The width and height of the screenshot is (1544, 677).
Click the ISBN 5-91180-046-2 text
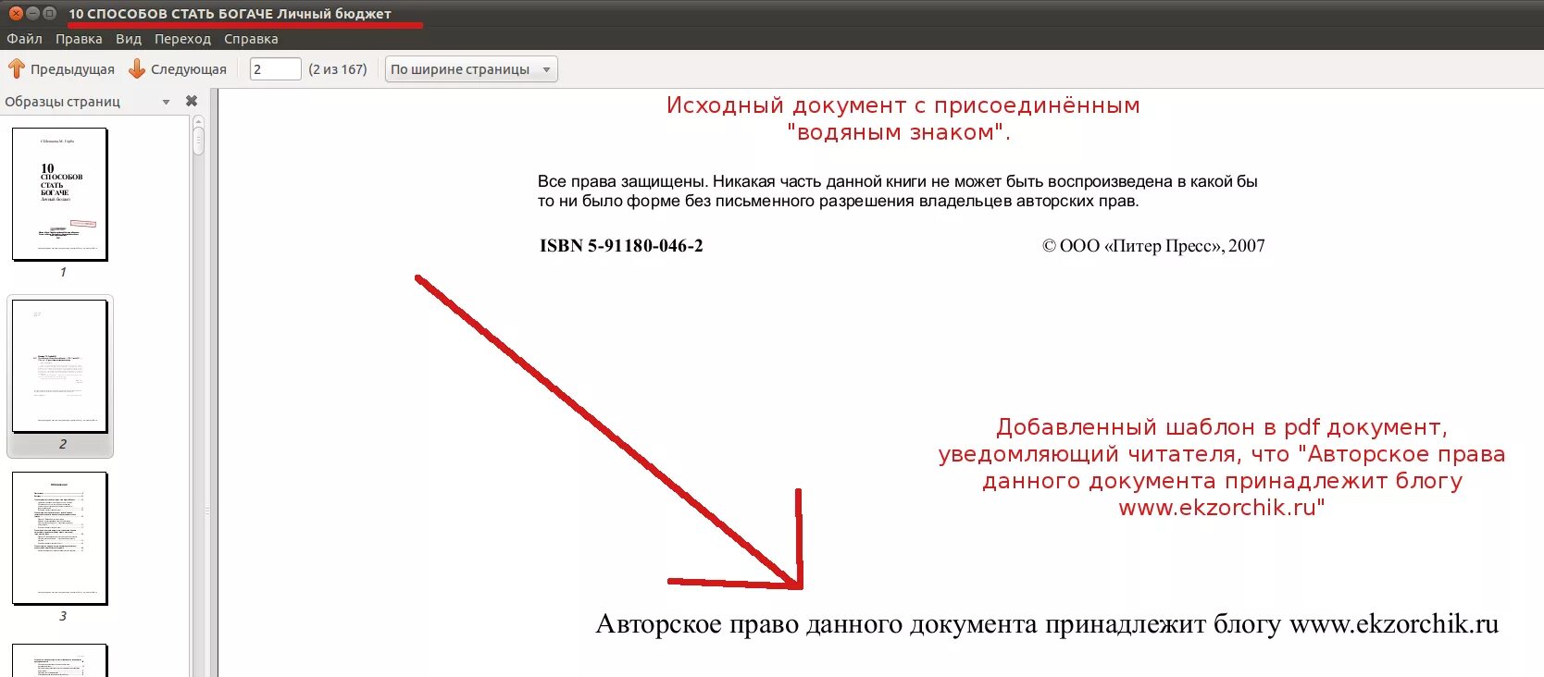[621, 246]
